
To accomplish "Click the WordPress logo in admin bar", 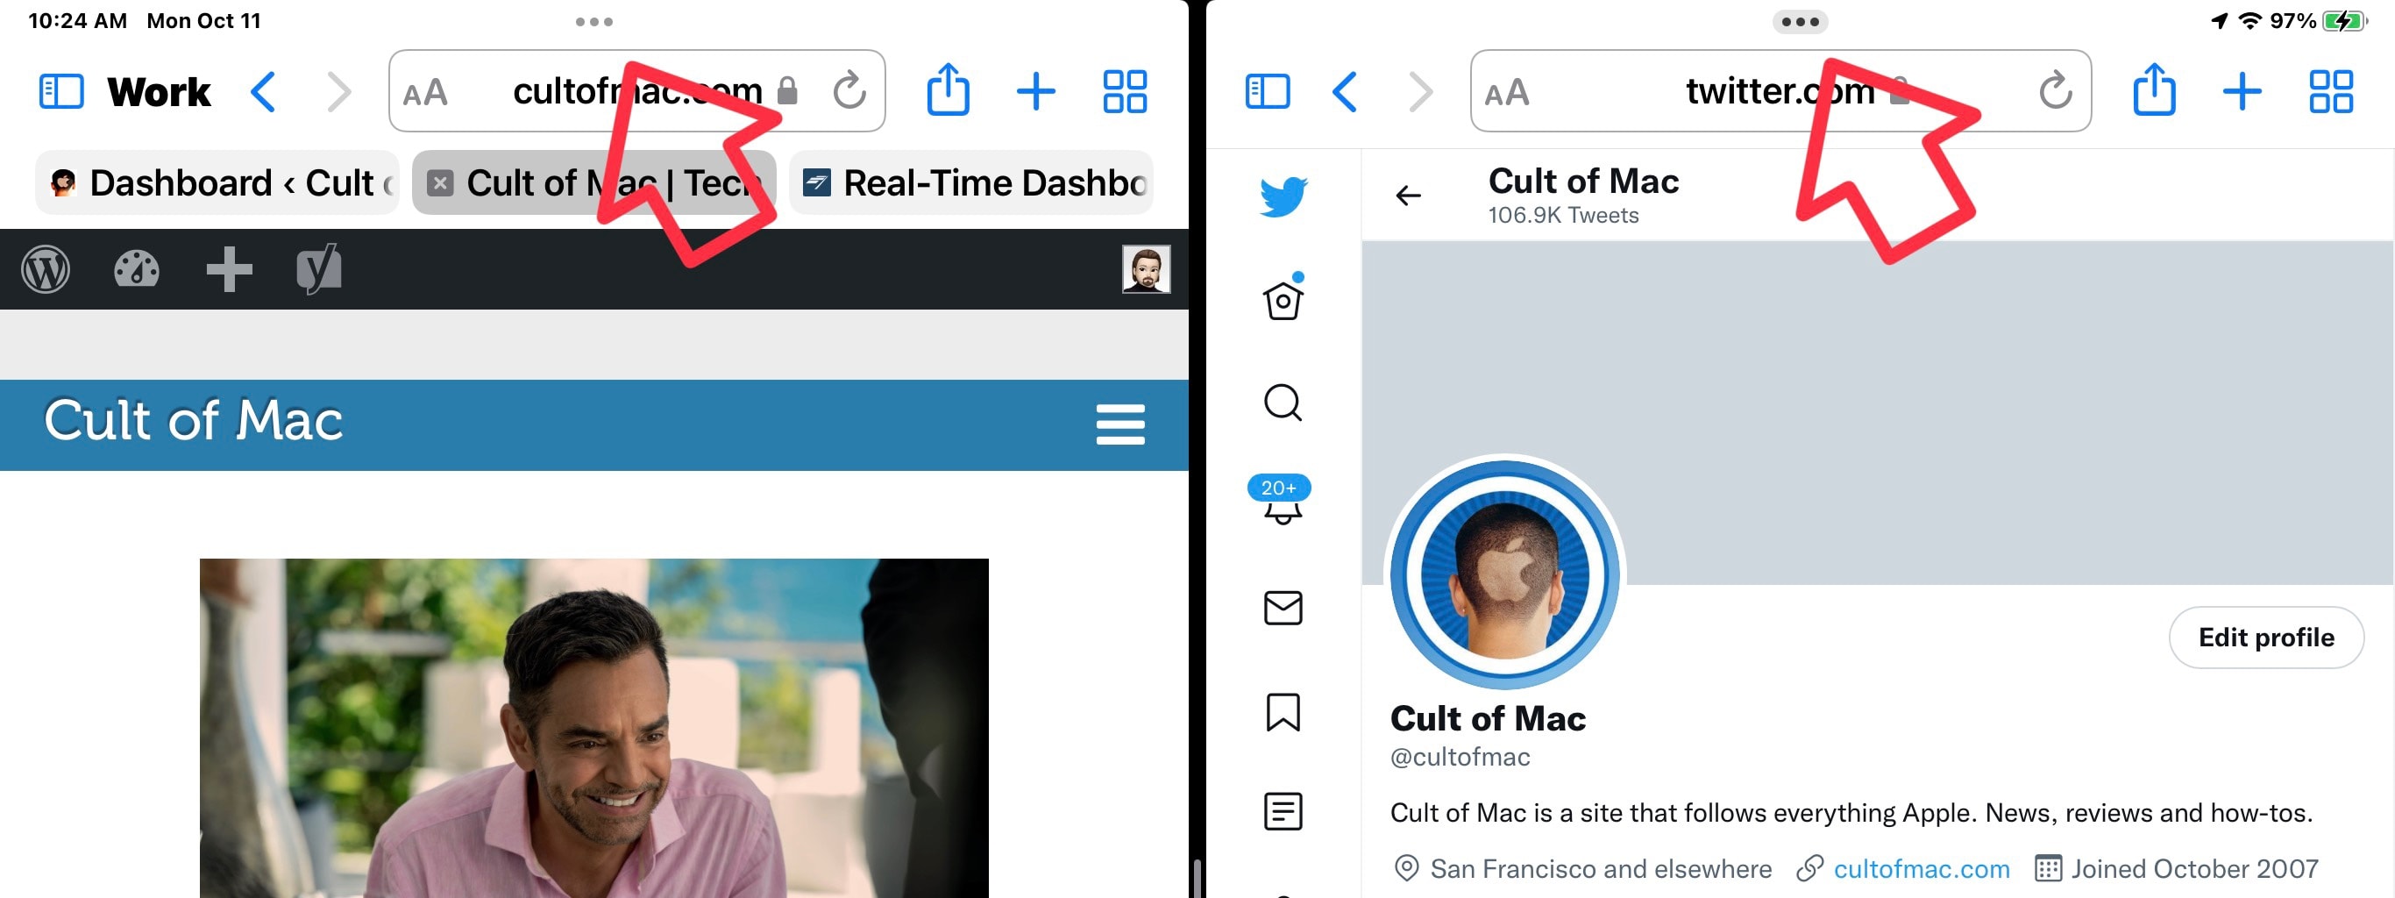I will click(x=46, y=269).
